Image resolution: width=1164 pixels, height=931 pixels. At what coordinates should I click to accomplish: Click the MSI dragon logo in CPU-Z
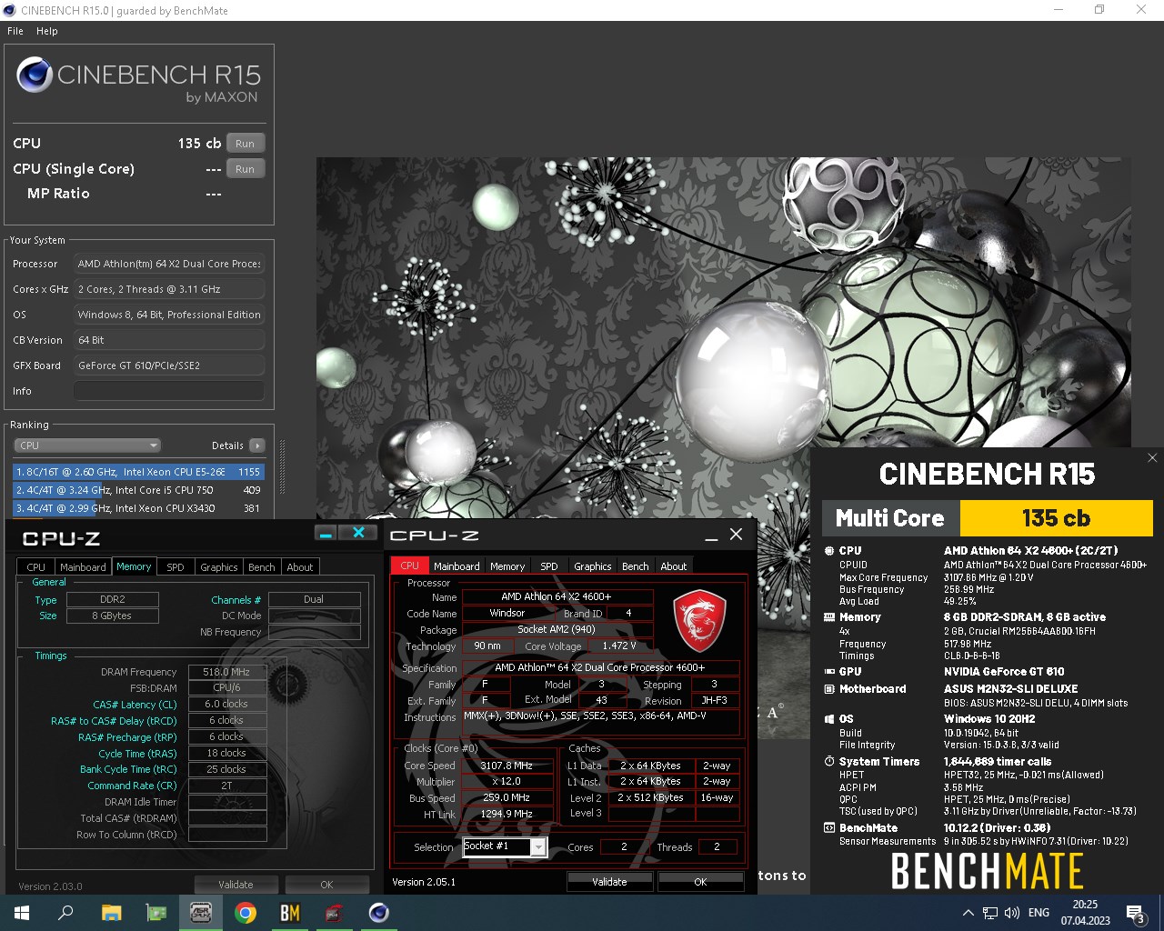[699, 620]
